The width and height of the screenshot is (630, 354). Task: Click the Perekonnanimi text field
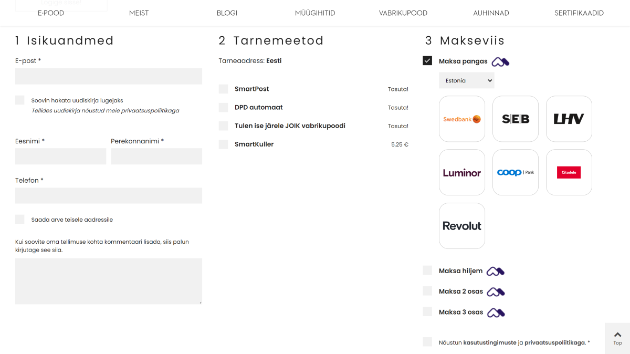(156, 157)
